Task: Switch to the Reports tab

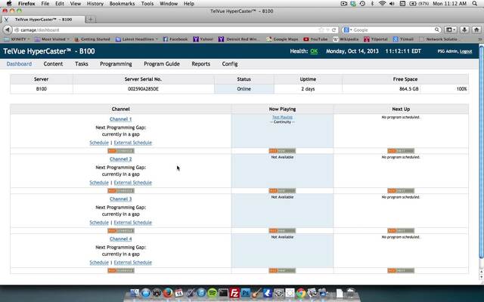Action: [x=200, y=64]
